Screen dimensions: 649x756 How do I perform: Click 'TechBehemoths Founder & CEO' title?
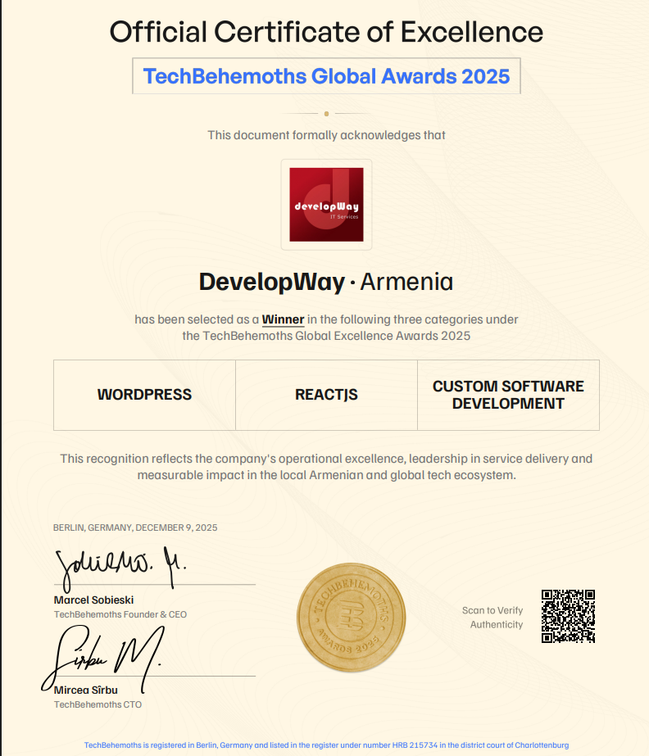[120, 615]
